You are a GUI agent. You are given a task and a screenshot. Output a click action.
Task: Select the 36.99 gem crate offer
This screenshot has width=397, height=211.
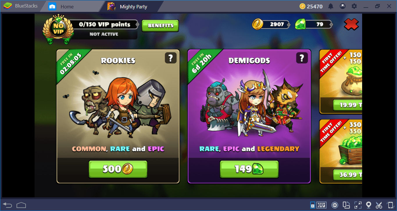348,175
